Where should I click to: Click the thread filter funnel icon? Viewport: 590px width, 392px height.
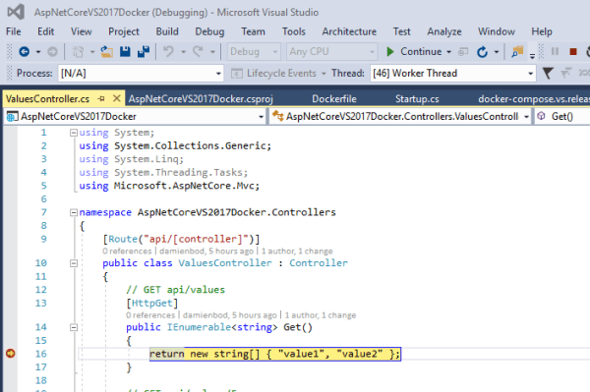pyautogui.click(x=548, y=73)
